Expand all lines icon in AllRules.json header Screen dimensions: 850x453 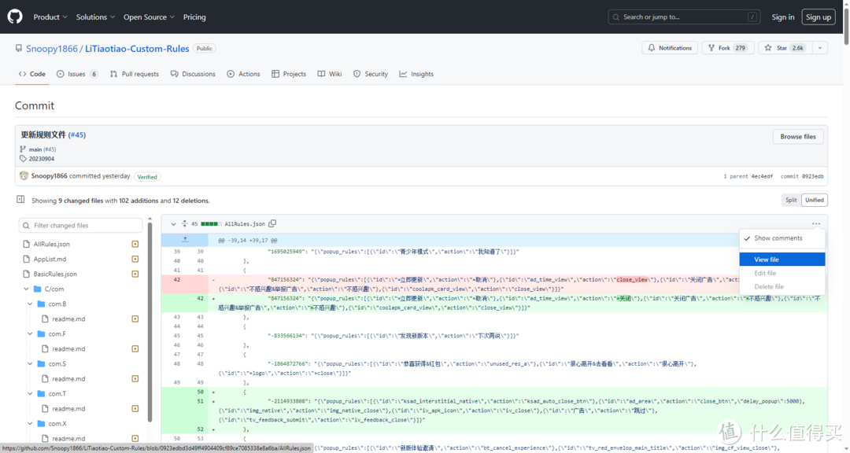pyautogui.click(x=184, y=224)
